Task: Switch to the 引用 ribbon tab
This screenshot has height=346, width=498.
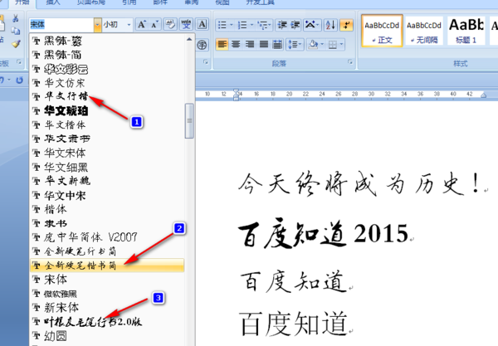Action: click(129, 2)
